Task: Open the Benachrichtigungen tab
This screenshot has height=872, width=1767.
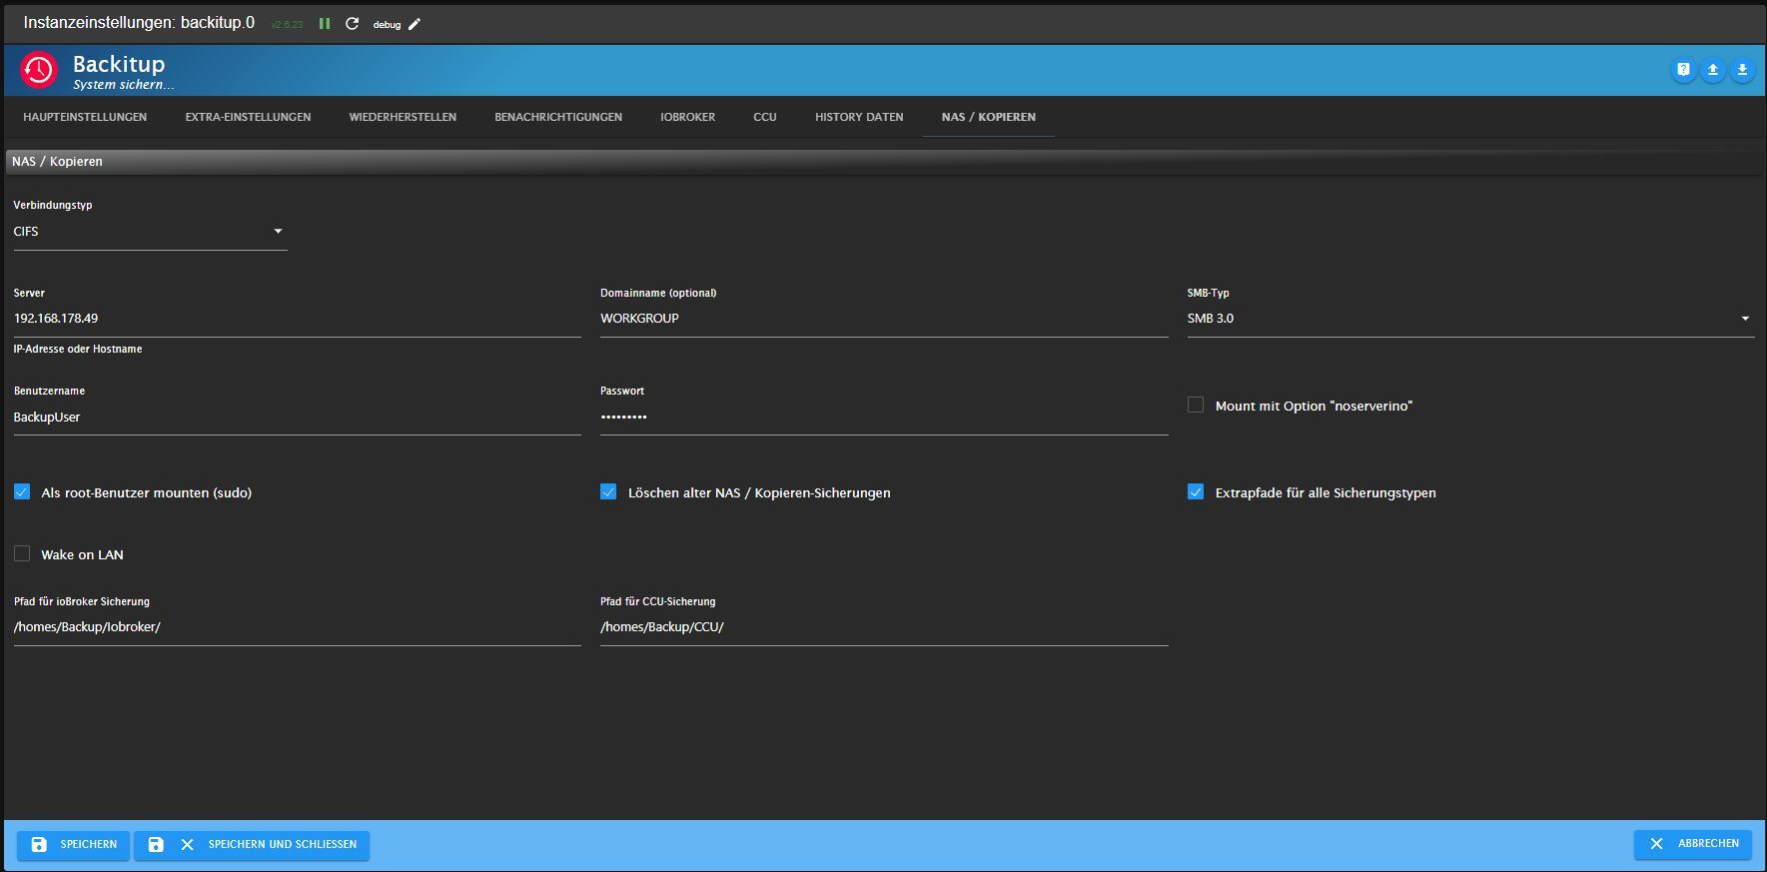Action: point(557,117)
